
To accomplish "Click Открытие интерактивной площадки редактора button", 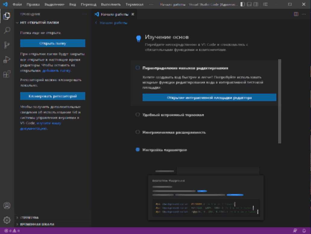I will 209,98.
